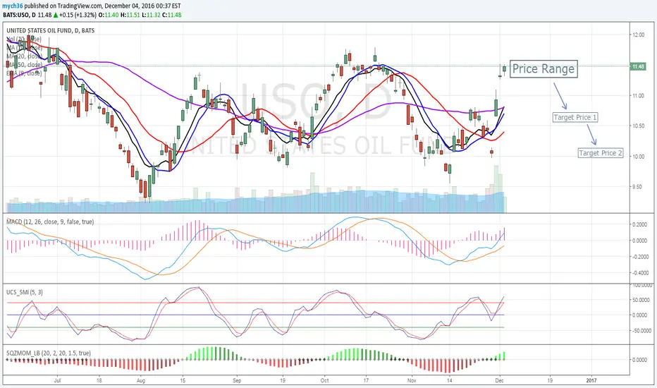Select the UNITED STATES OIL FUND, D, BATS title
The height and width of the screenshot is (388, 657).
[50, 30]
